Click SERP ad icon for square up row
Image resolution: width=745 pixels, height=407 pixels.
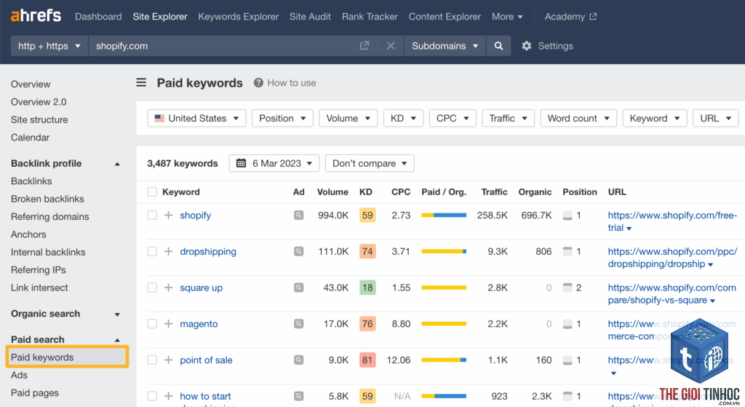(298, 288)
